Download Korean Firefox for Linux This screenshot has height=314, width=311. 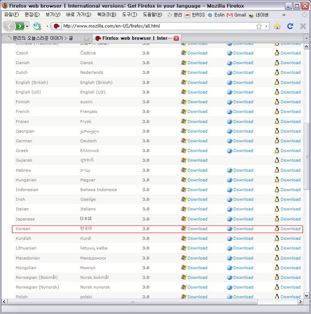[x=291, y=229]
